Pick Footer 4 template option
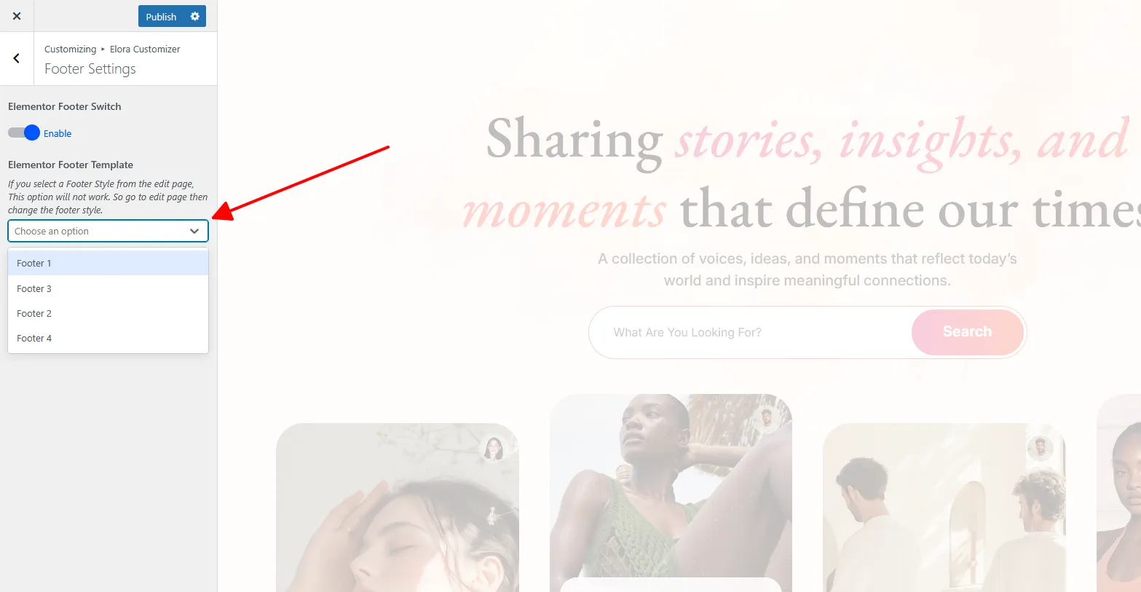 point(108,338)
